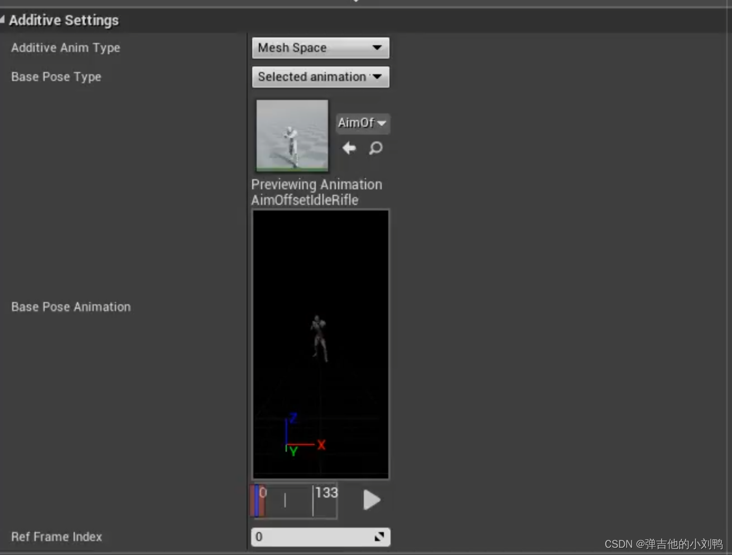Open the AimOf animation asset selection list
This screenshot has height=555, width=732.
pos(363,123)
